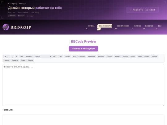The image size is (167, 125).
Task: Click the быстро аккуратно по делу tagline
Action: click(x=24, y=12)
